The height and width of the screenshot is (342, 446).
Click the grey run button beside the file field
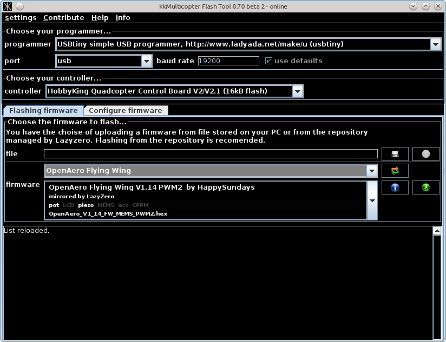(425, 154)
